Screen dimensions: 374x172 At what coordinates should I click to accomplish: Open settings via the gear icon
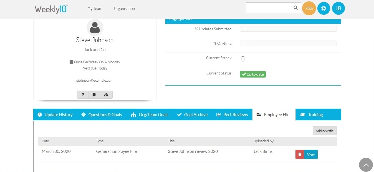tap(324, 8)
